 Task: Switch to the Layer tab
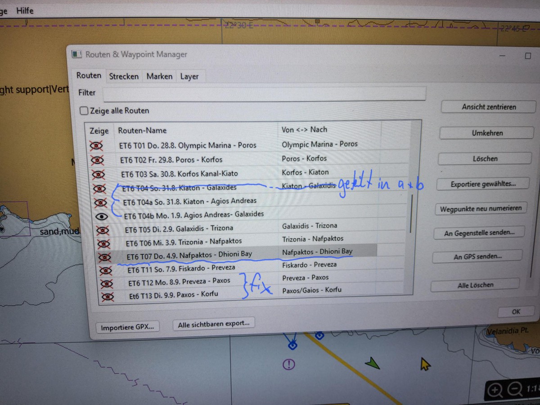pos(189,76)
